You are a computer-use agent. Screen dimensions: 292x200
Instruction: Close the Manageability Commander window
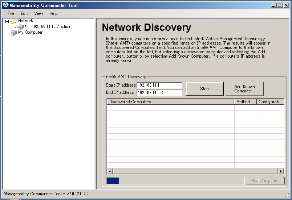click(x=286, y=5)
